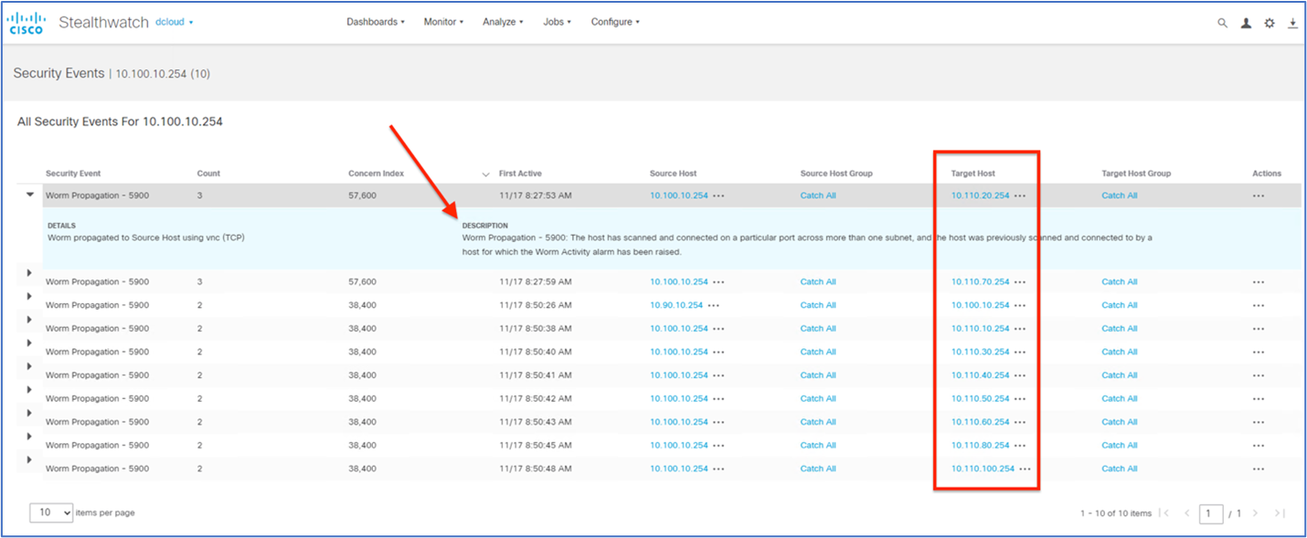Expand the 8:50:41 AM event row

[x=29, y=366]
